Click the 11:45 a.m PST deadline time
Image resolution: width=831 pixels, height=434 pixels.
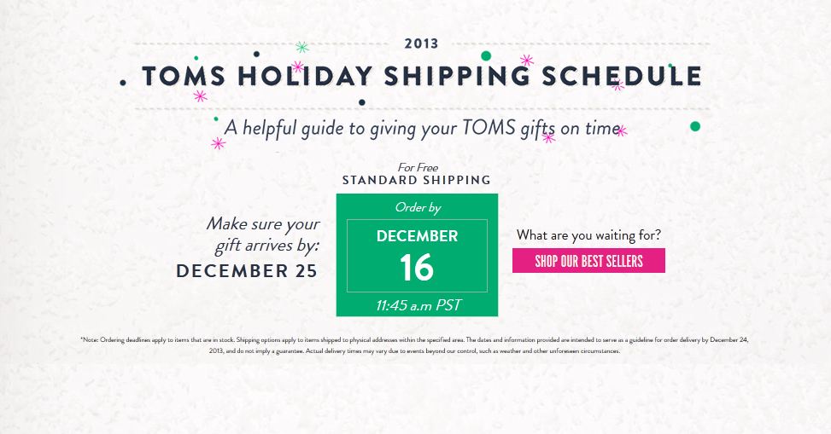pos(417,305)
